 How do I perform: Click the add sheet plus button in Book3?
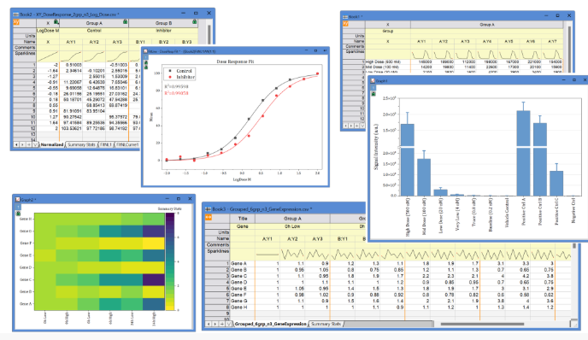(221, 324)
